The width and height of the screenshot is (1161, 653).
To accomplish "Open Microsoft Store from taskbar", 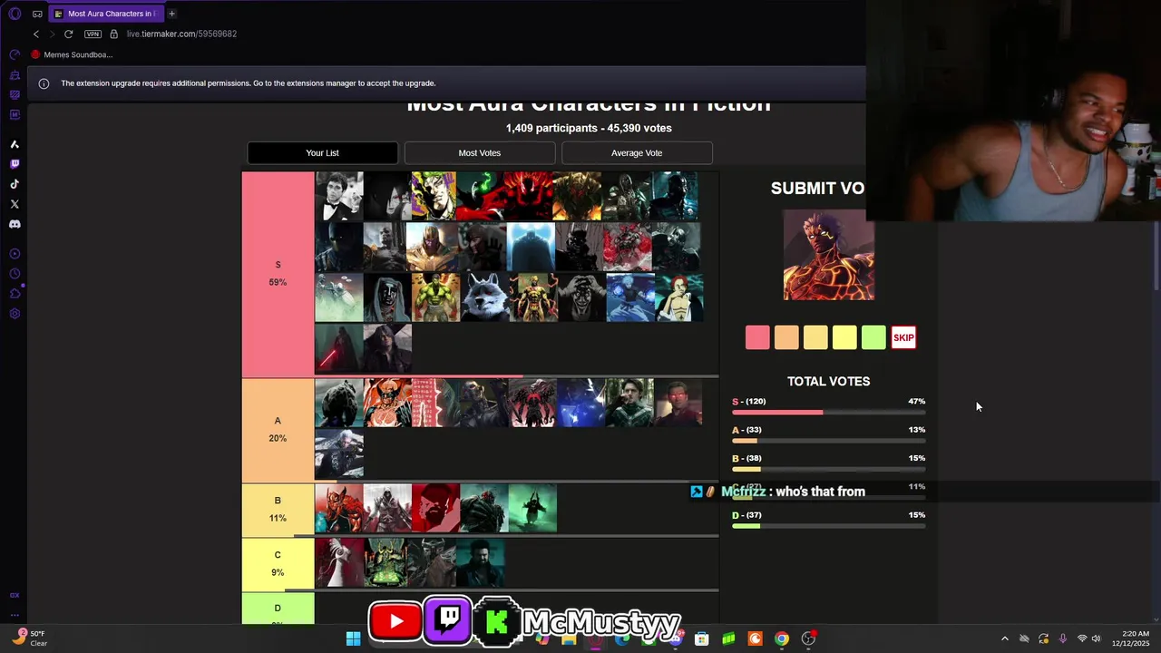I will (x=701, y=638).
